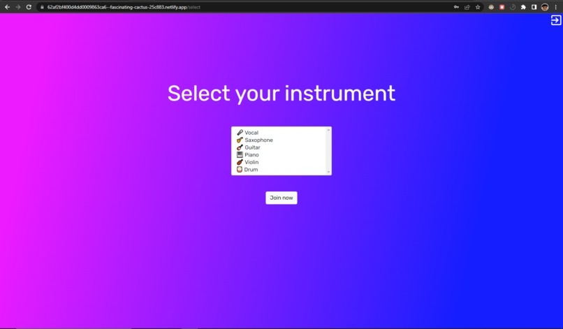Image resolution: width=563 pixels, height=329 pixels.
Task: Reload the page with refresh icon
Action: click(x=29, y=7)
